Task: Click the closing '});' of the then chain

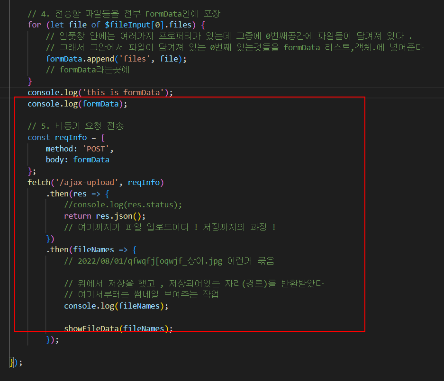Action: 53,340
